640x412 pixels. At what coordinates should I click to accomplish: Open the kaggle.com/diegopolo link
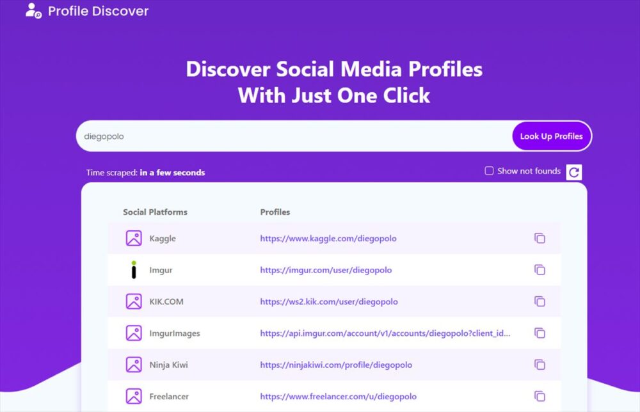coord(328,239)
